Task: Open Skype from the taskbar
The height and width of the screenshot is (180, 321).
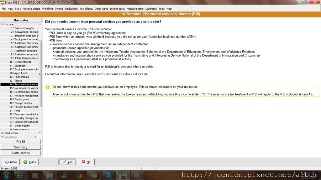Action: [108, 175]
